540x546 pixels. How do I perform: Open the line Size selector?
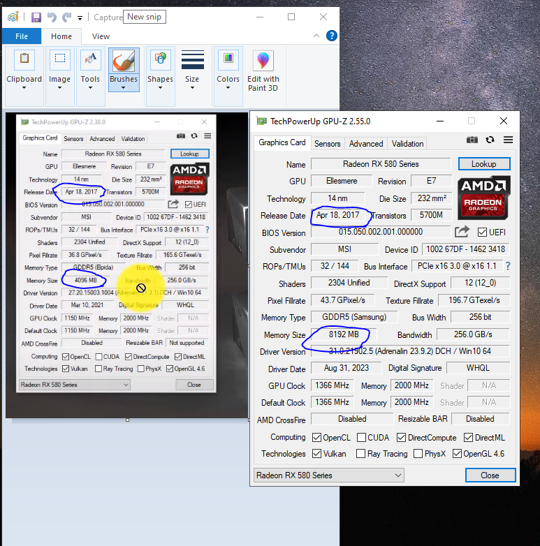click(192, 70)
